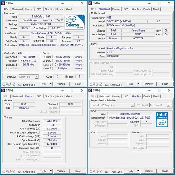The width and height of the screenshot is (175, 175).
Task: Click Tools button in Graphics window
Action: coord(130,171)
